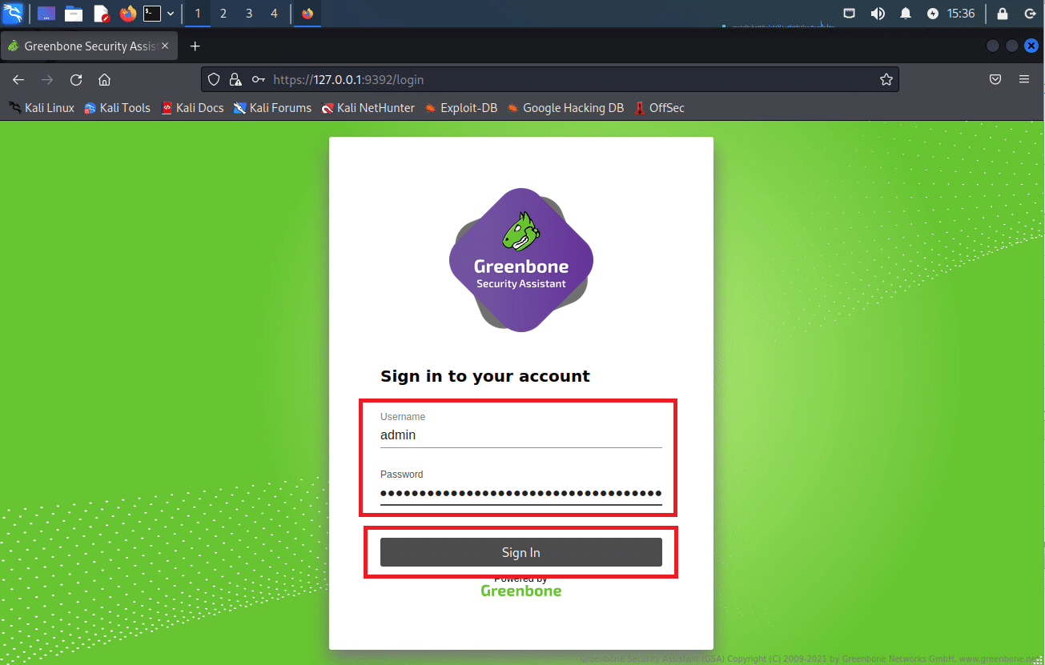
Task: Open the OffSec bookmark
Action: (659, 108)
